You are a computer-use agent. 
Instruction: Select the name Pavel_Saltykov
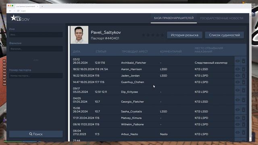pos(106,32)
